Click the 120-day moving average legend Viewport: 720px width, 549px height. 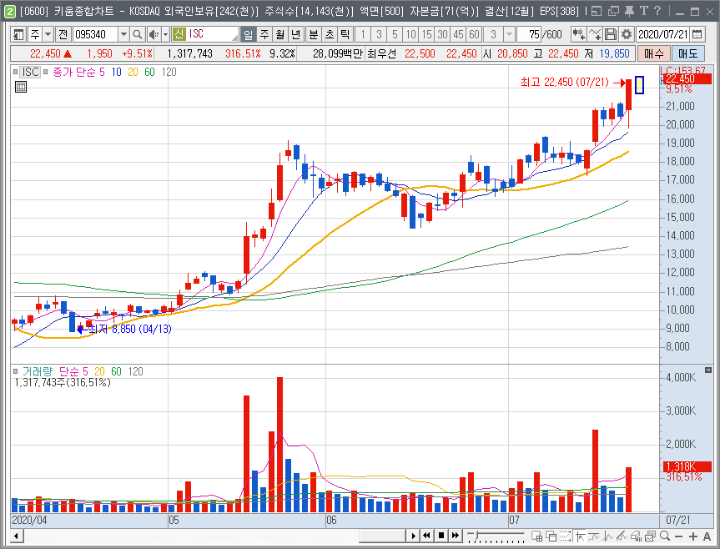coord(169,72)
